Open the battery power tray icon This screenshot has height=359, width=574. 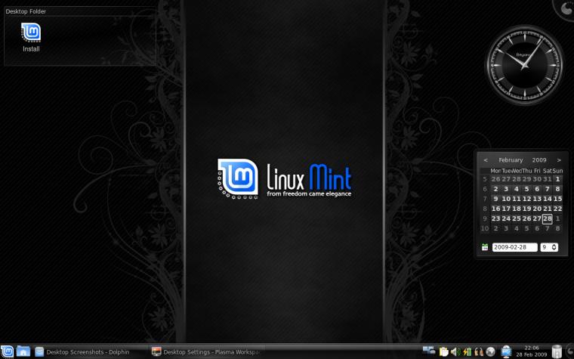click(x=467, y=352)
